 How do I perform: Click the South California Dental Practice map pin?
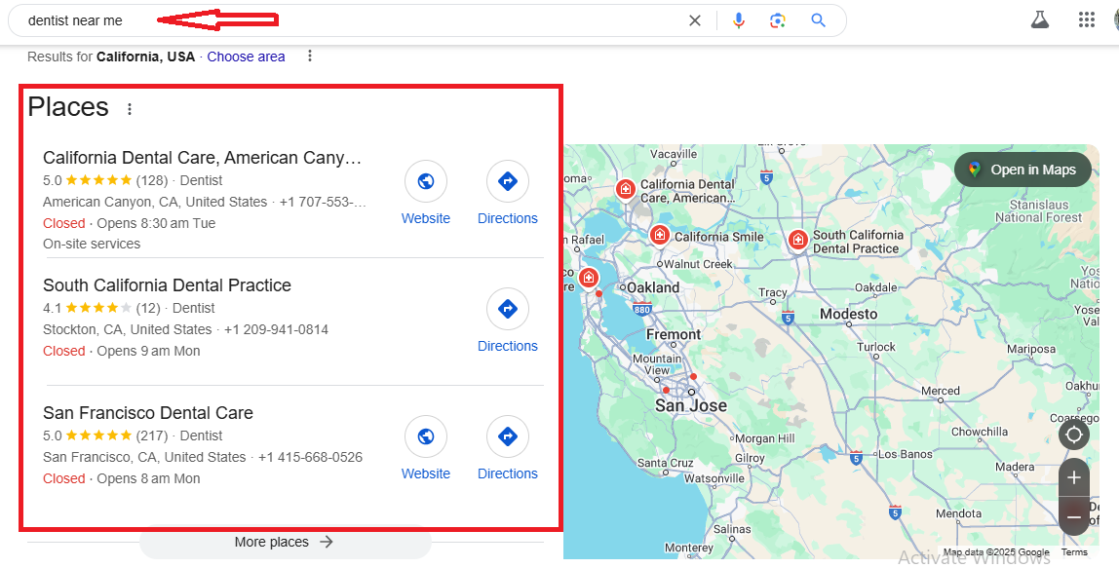pyautogui.click(x=797, y=240)
